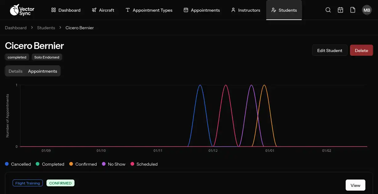The height and width of the screenshot is (194, 378).
Task: Click the Students navigation icon
Action: pyautogui.click(x=274, y=10)
